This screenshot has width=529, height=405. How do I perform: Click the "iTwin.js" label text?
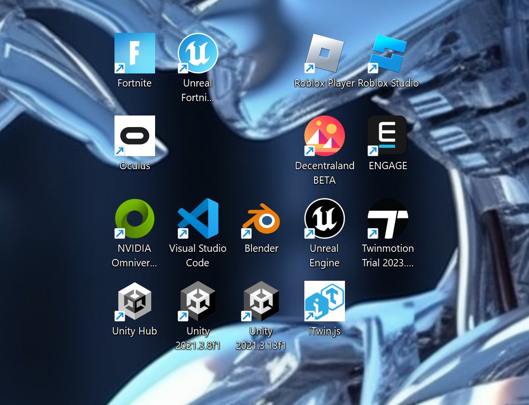pyautogui.click(x=325, y=332)
